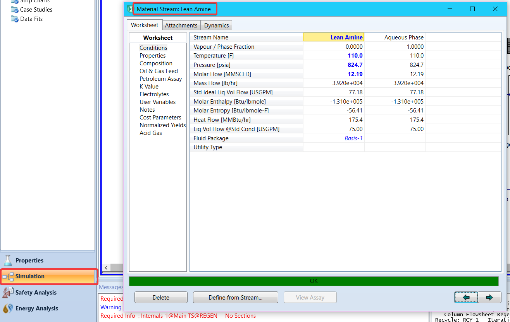The image size is (510, 322).
Task: Select the Basis-1 fluid package cell
Action: point(334,138)
